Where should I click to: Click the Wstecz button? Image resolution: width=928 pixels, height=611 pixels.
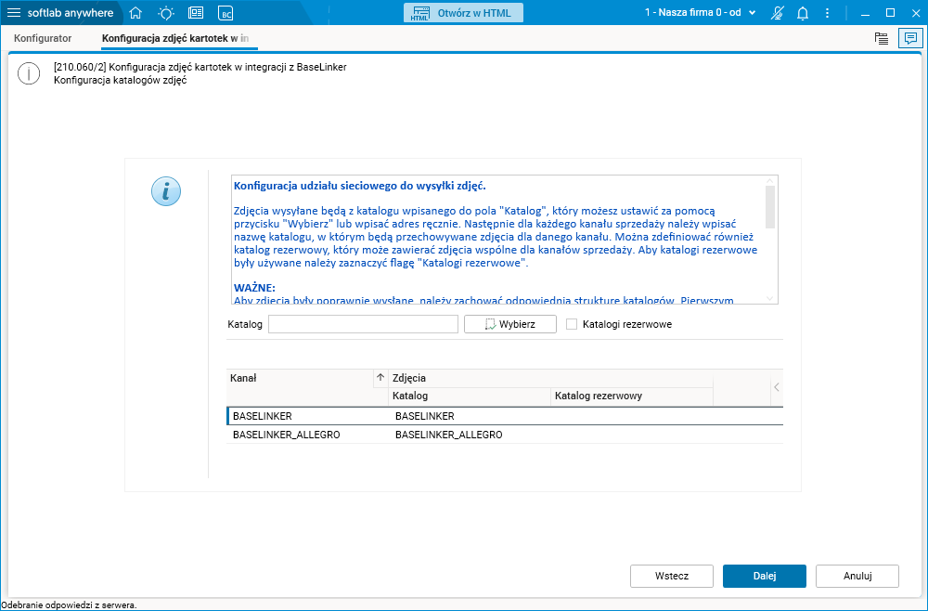672,576
